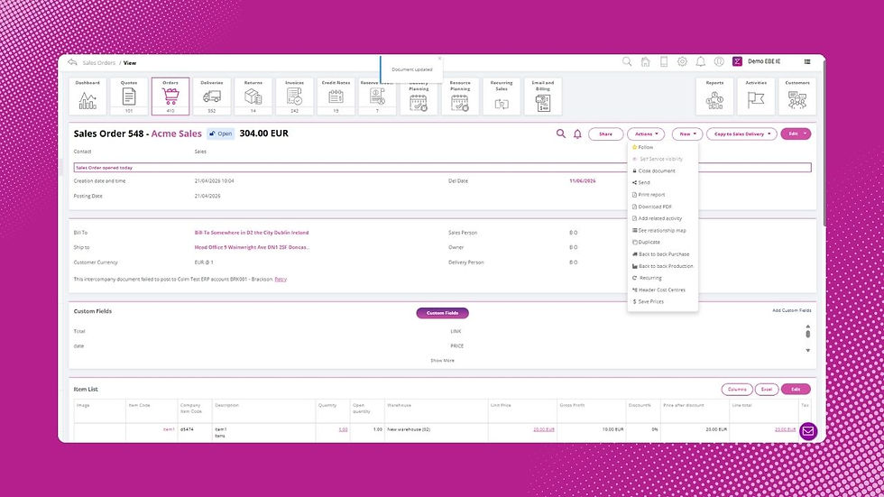The height and width of the screenshot is (497, 884).
Task: Open the Customers tile
Action: [797, 97]
